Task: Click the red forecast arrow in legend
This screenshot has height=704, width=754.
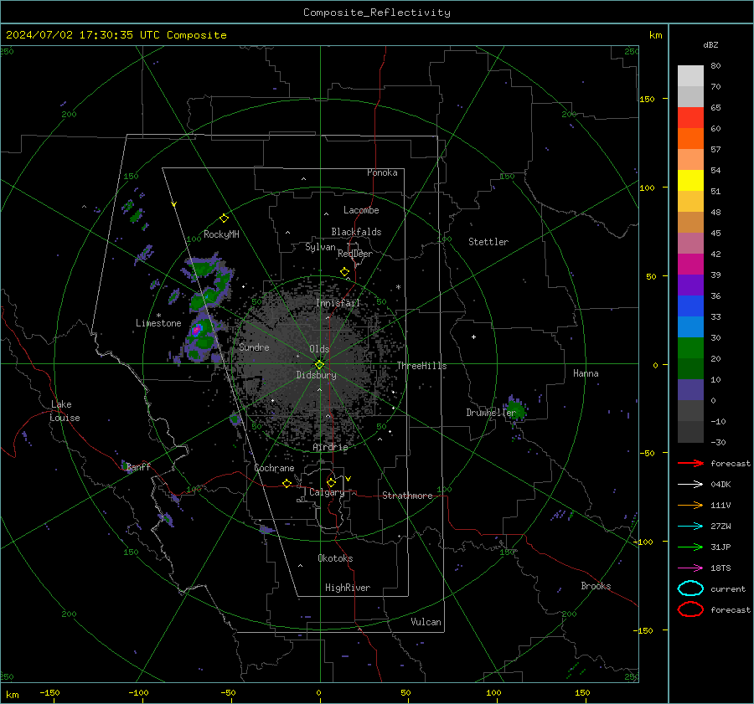Action: click(x=690, y=463)
